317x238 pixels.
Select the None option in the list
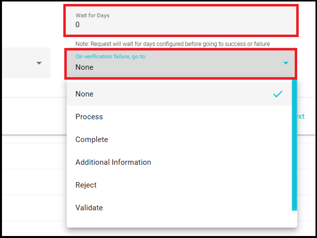point(85,94)
